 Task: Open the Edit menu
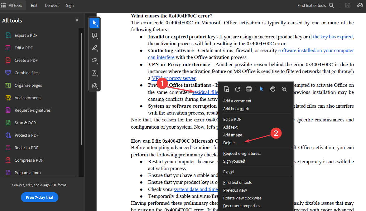click(x=34, y=5)
